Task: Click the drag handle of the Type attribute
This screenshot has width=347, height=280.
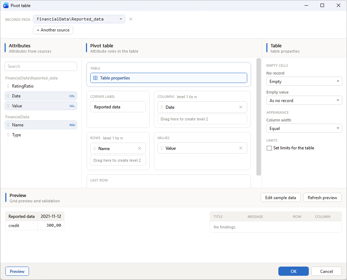Action: click(x=8, y=135)
